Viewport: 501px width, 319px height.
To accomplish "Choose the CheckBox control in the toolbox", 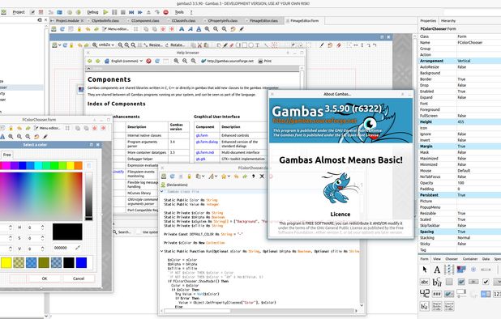I will 486,282.
